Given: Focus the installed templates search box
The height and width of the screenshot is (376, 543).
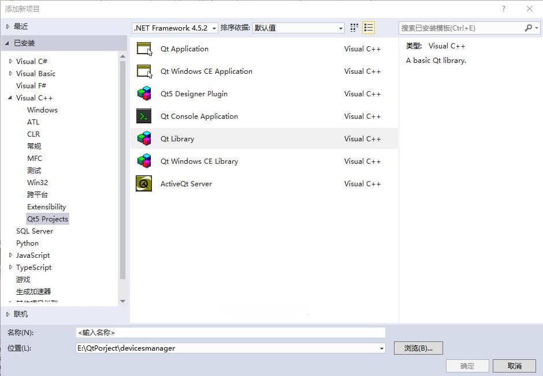Looking at the screenshot, I should 462,28.
